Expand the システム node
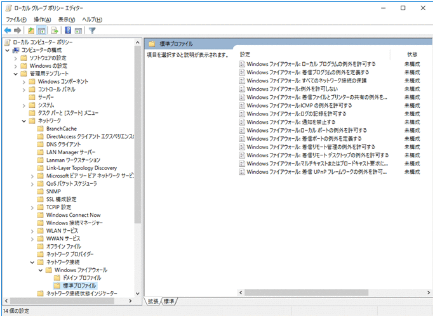This screenshot has width=435, height=319. coord(24,105)
